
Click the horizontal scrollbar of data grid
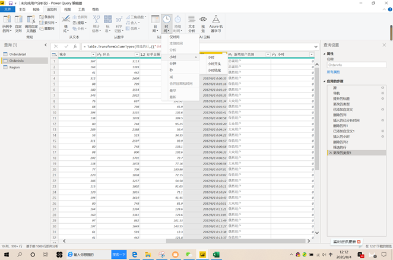[x=236, y=241]
